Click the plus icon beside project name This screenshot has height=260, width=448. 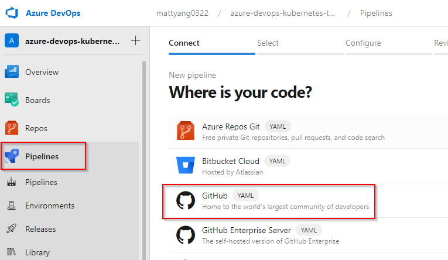[x=135, y=40]
